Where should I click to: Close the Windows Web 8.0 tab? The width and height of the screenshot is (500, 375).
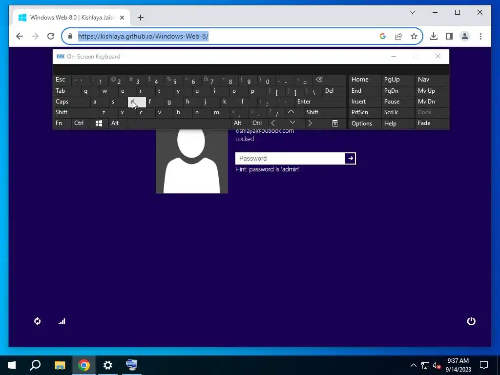[122, 18]
